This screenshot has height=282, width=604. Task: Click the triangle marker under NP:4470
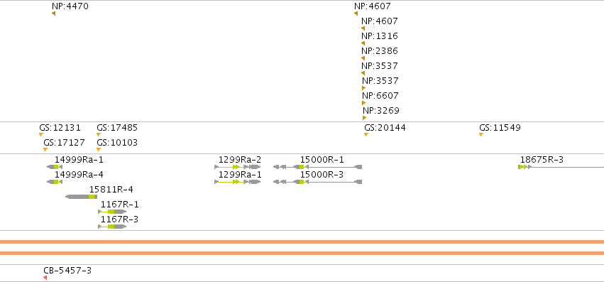point(53,13)
